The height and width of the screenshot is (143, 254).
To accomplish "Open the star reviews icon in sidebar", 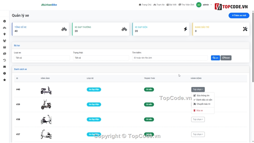I will 5,80.
